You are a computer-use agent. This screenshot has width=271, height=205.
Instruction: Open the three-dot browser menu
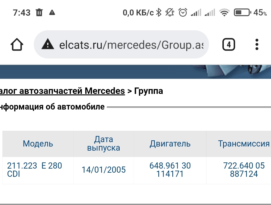click(257, 45)
